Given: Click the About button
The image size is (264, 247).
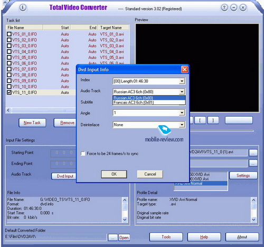Looking at the screenshot, I should pos(242,237).
